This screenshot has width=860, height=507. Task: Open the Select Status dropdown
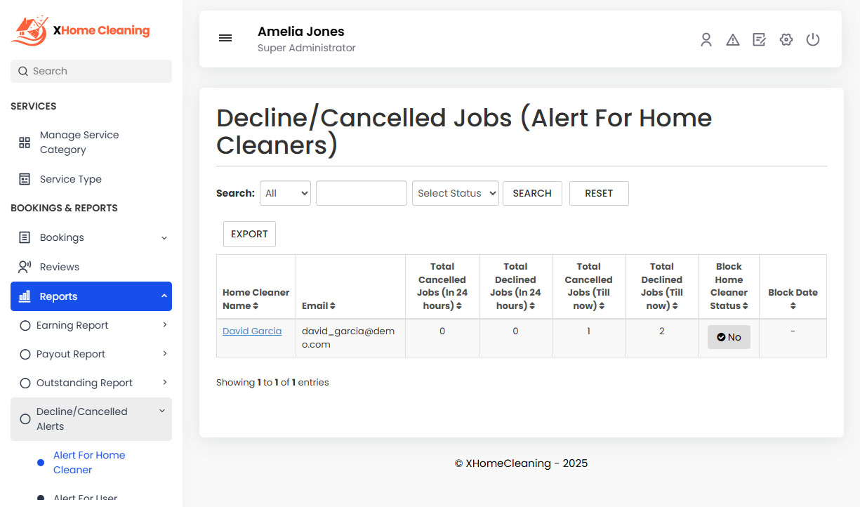(455, 192)
